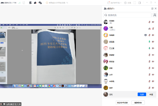Click the fullscreen icon in the title bar

(135, 3)
